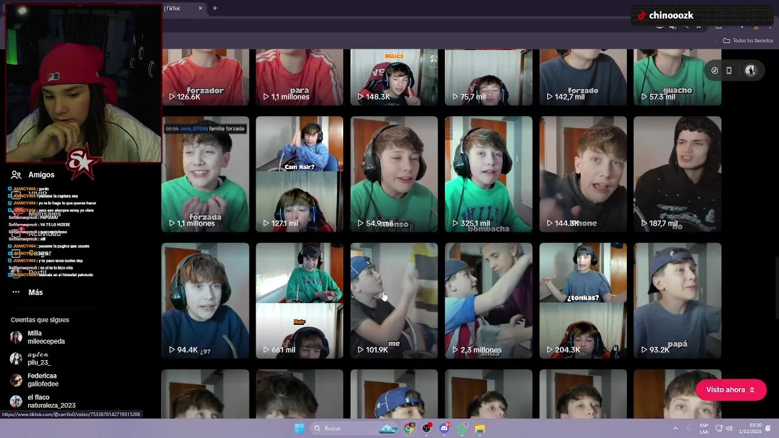This screenshot has height=438, width=779.
Task: Open the video with 2,3 millones views
Action: coord(488,301)
